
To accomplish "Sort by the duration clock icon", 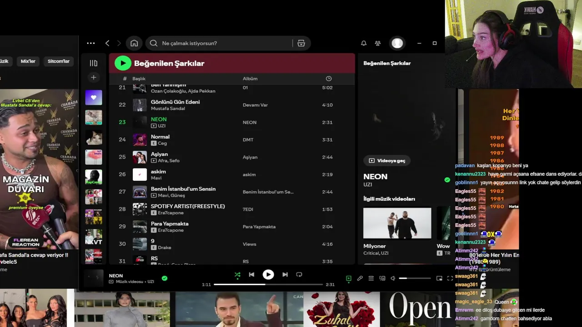I will (329, 79).
